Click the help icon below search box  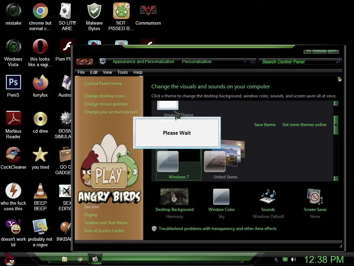click(339, 79)
